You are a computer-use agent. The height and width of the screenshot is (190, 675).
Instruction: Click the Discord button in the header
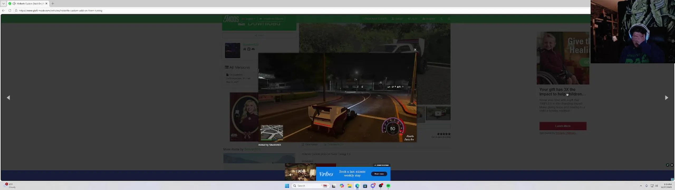271,19
